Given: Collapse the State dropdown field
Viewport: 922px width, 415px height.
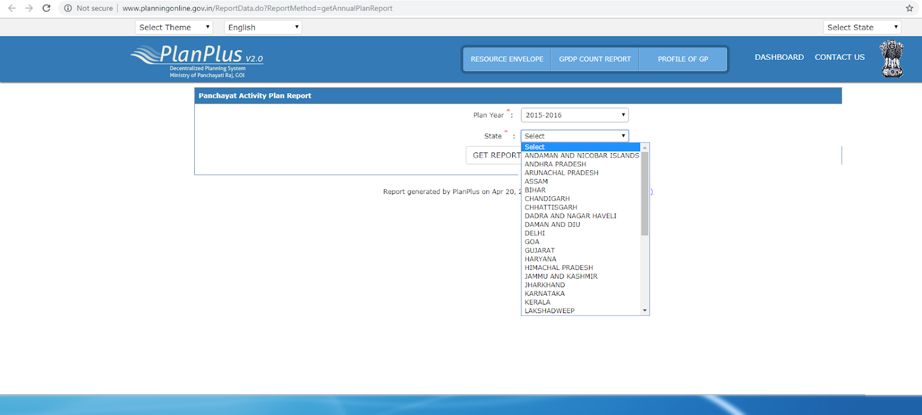Looking at the screenshot, I should pos(575,136).
